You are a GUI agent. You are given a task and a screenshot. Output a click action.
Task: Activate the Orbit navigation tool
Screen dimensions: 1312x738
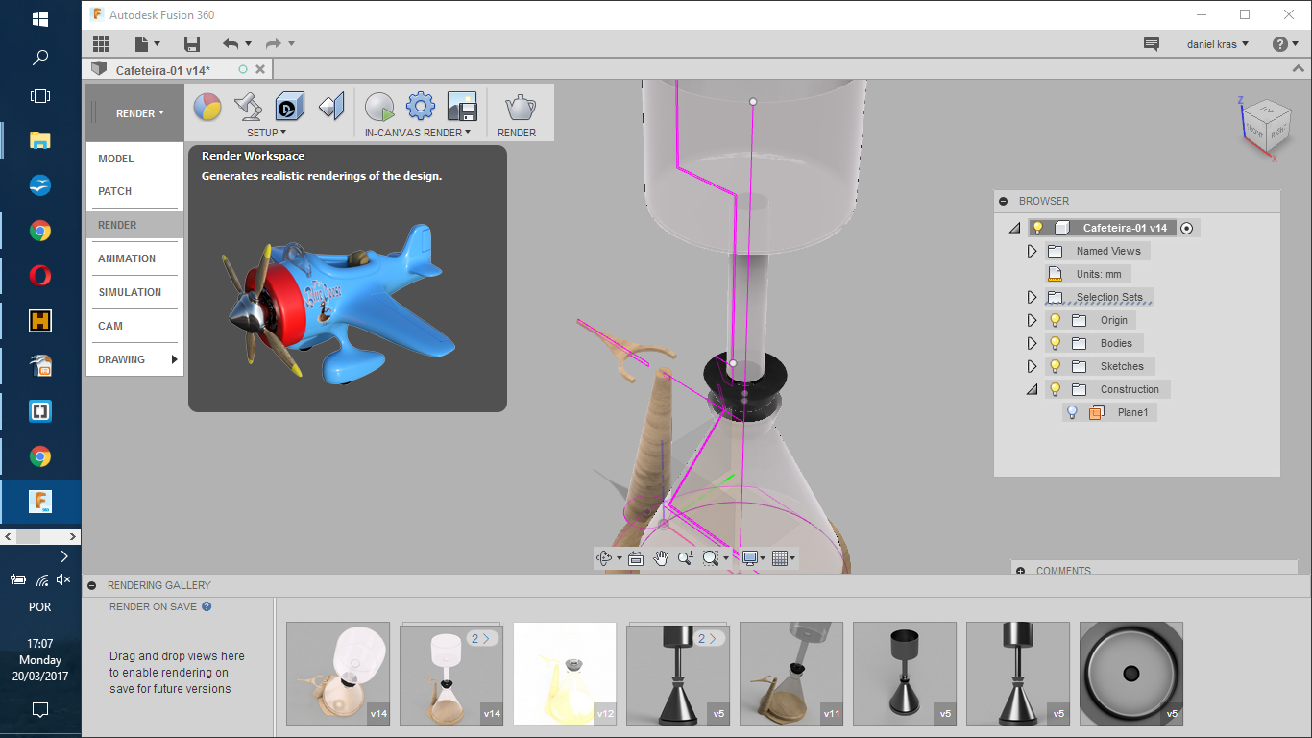tap(604, 558)
